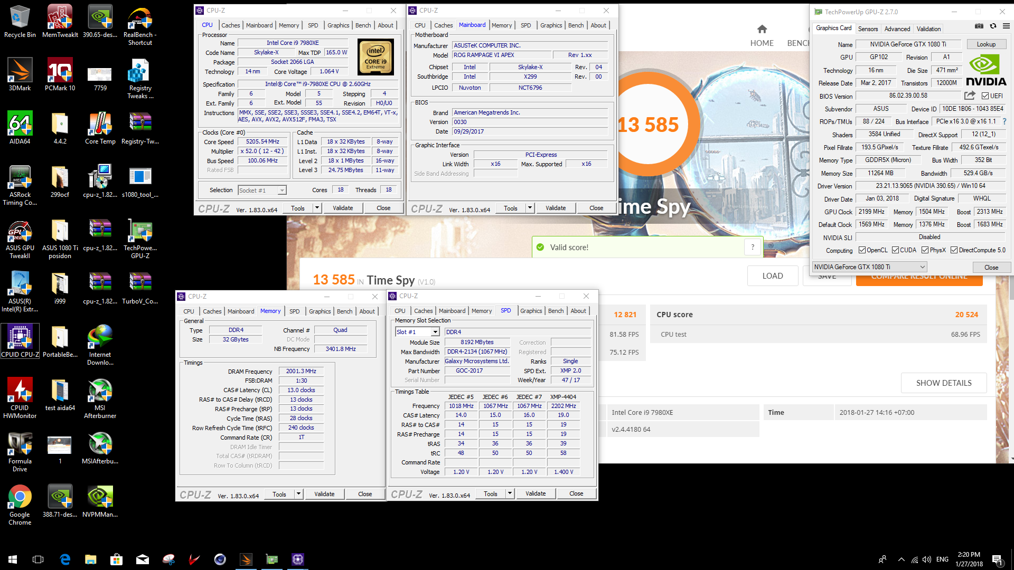Screen dimensions: 1014x570
Task: Open the Socket #1 selection dropdown
Action: 262,190
